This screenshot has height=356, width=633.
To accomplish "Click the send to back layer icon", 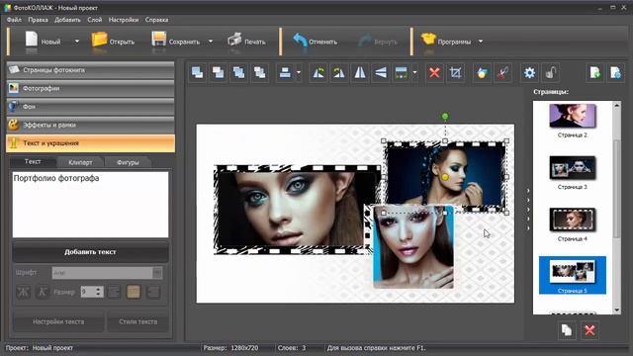I will click(260, 73).
